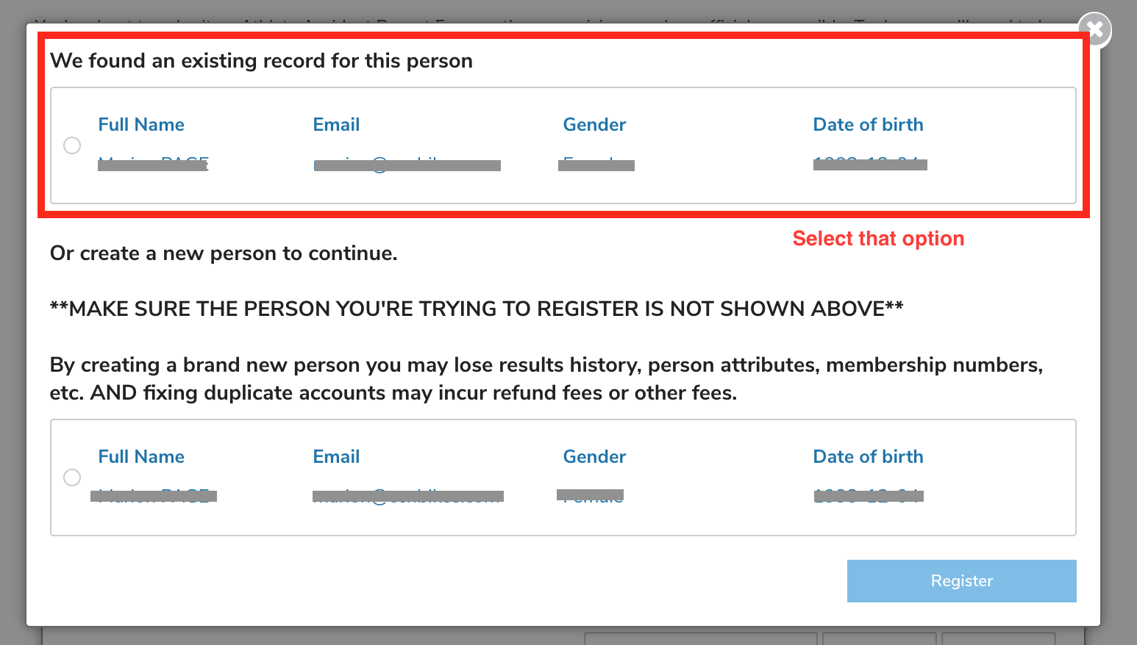Click Full Name label in new person box
Image resolution: width=1137 pixels, height=645 pixels.
click(141, 457)
